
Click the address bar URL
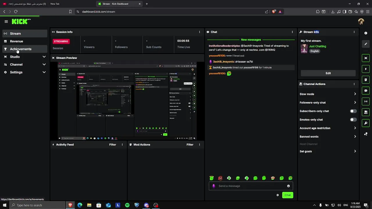point(99,12)
